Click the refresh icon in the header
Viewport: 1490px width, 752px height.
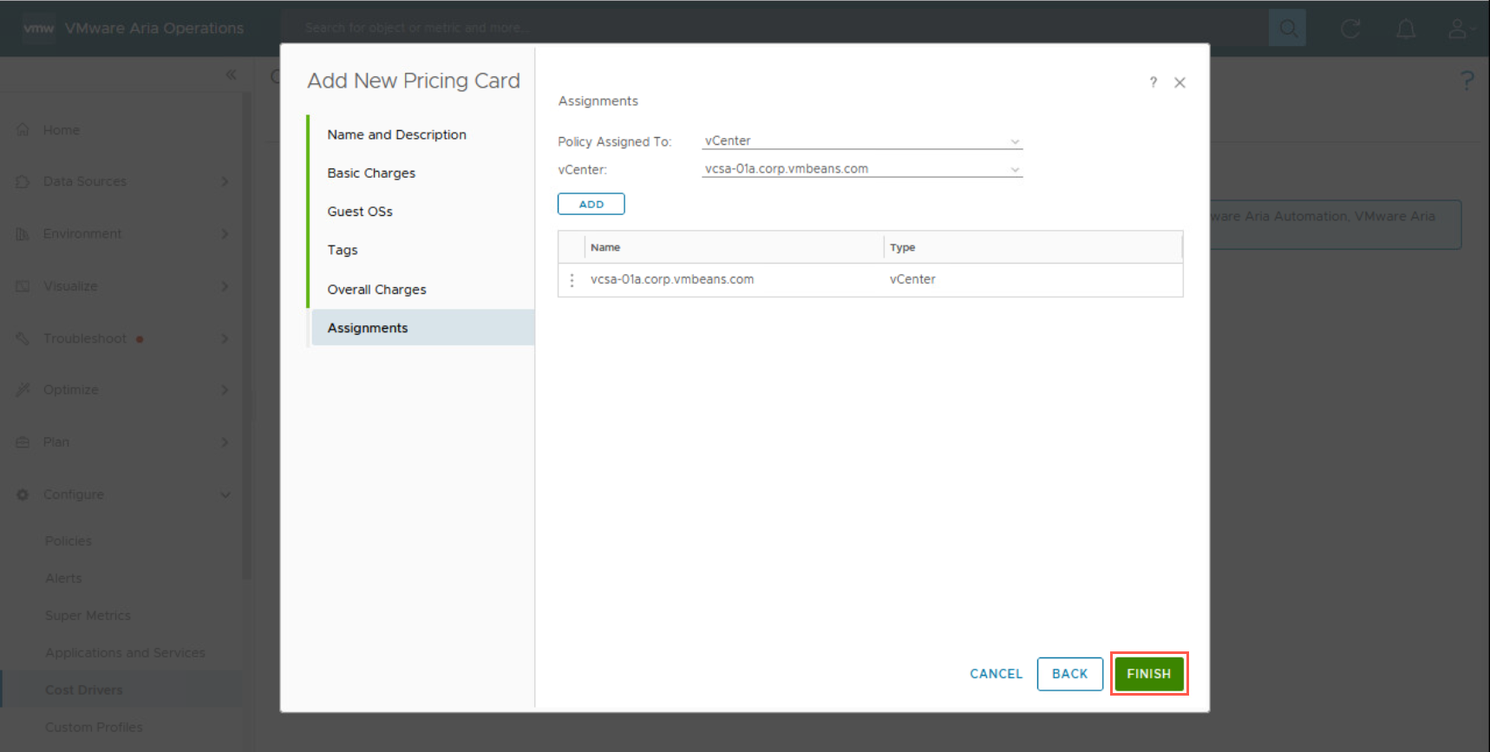[1349, 29]
